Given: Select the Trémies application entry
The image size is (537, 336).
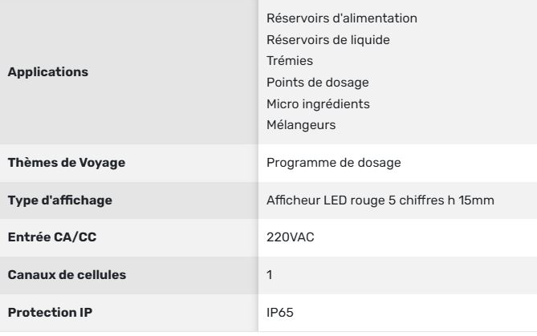Looking at the screenshot, I should pos(285,61).
